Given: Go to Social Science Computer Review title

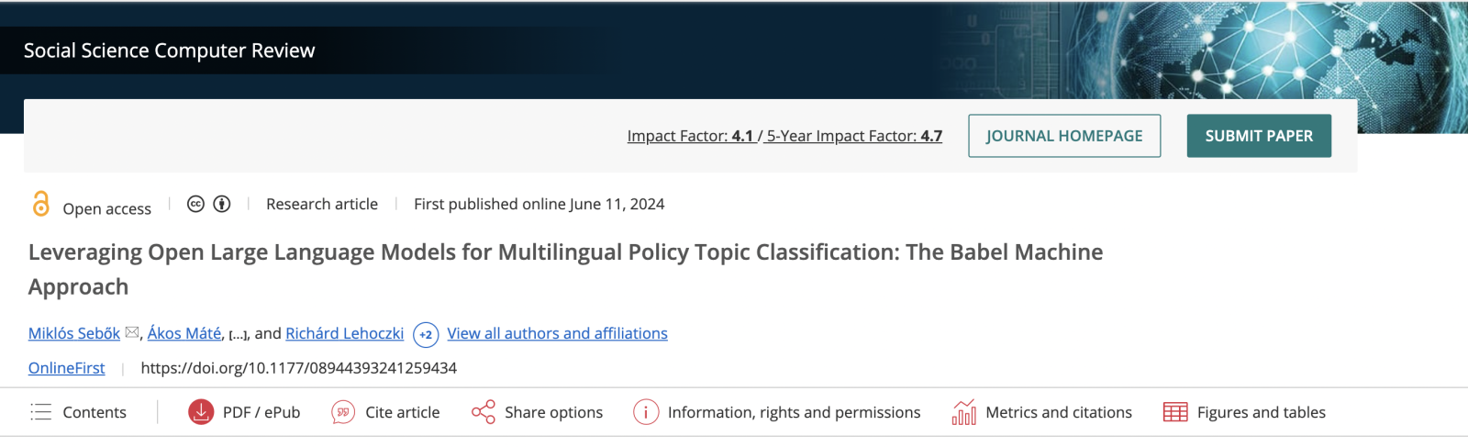Looking at the screenshot, I should coord(170,50).
